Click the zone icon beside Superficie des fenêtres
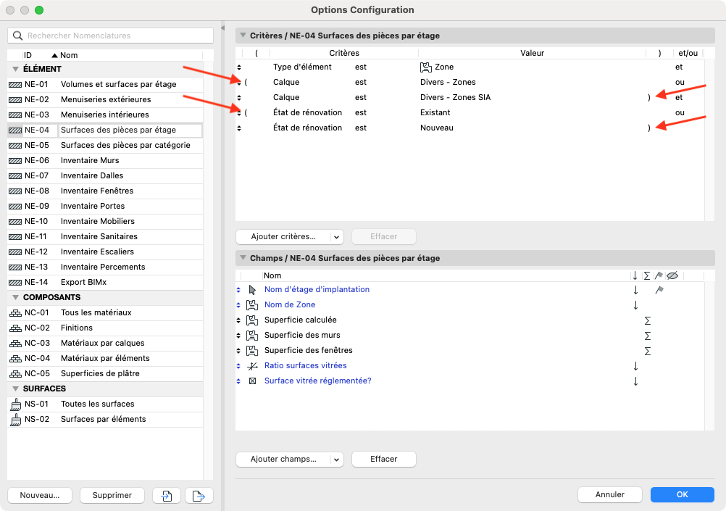726x511 pixels. coord(252,351)
